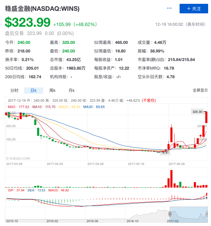Open the three-dot more options menu

click(169, 8)
